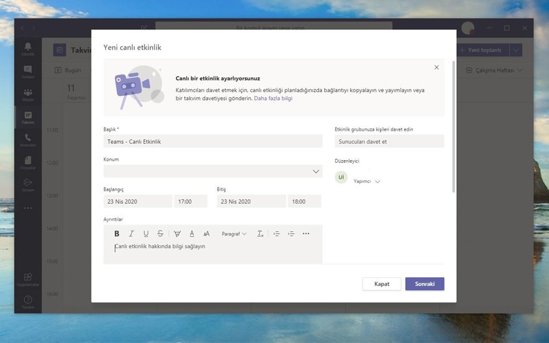Screen dimensions: 549x343
Task: Dismiss the live event info banner
Action: coord(437,67)
